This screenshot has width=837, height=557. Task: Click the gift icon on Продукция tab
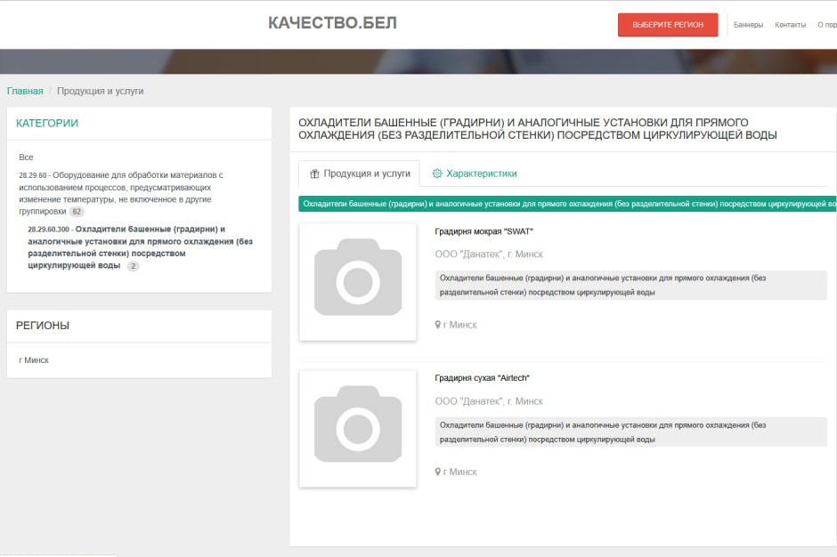click(314, 174)
